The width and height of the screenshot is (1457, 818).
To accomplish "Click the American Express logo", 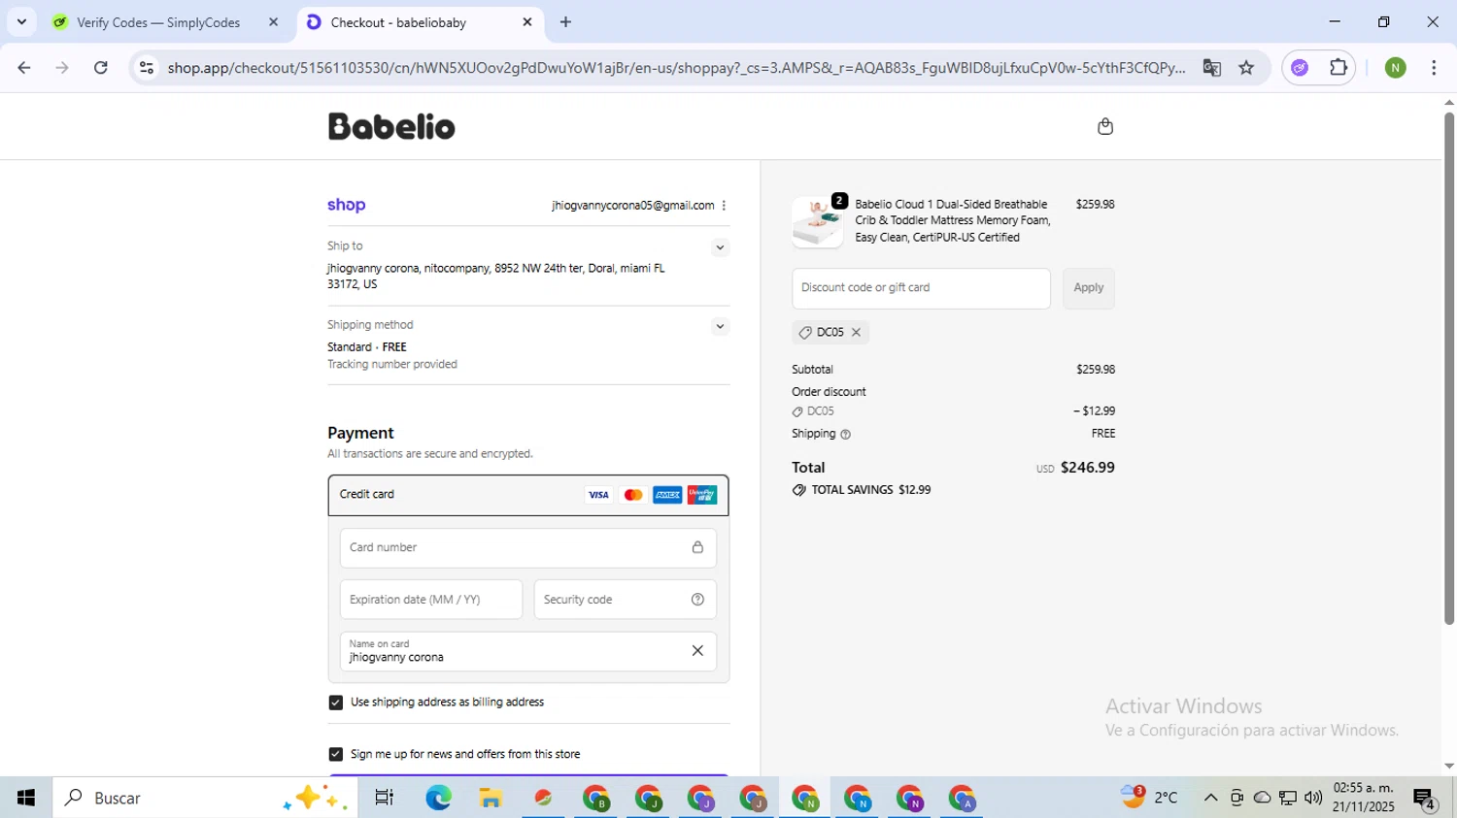I will [x=667, y=495].
